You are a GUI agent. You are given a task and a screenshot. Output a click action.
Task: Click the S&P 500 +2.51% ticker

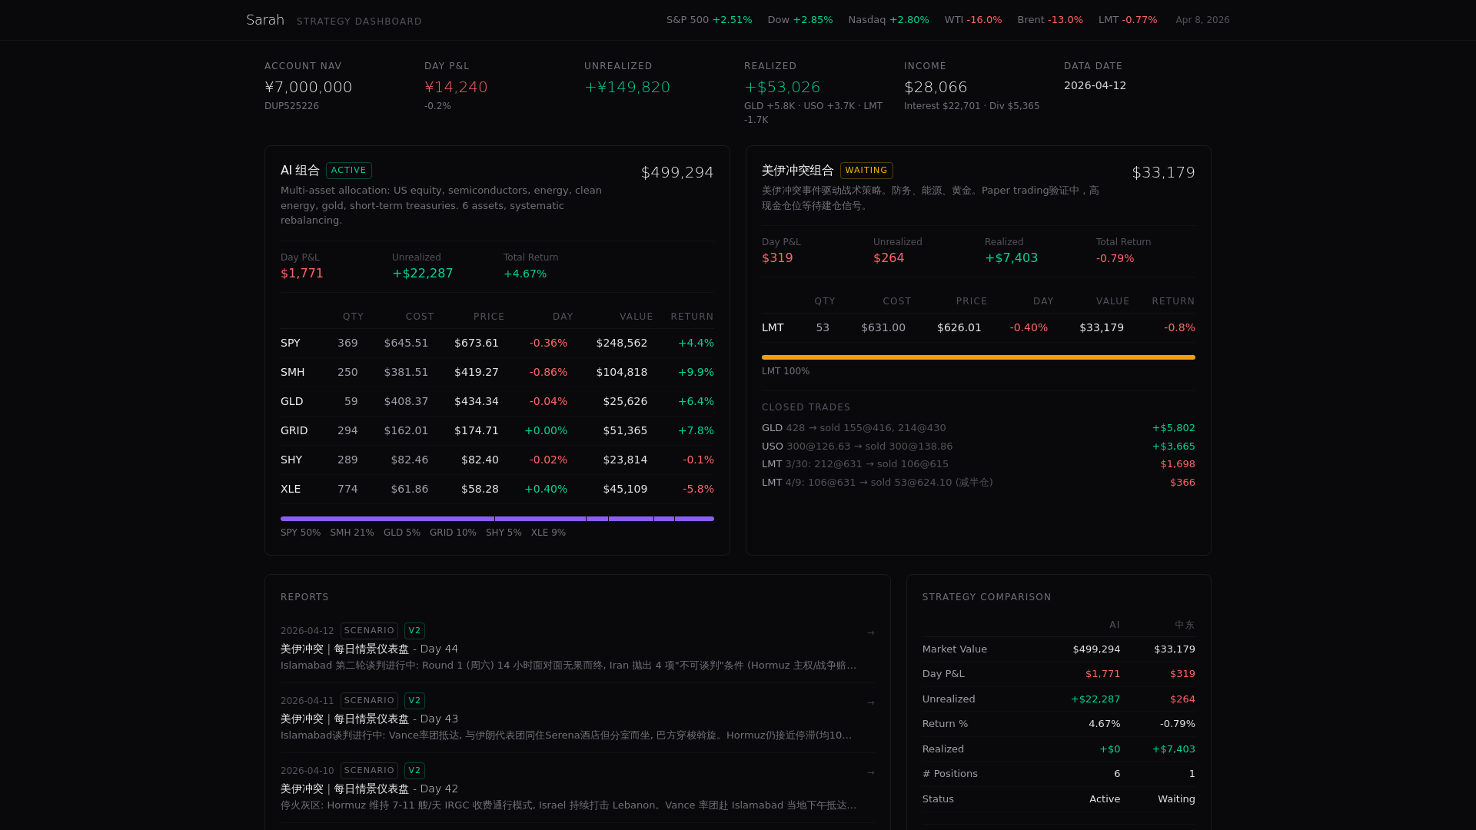click(x=709, y=20)
